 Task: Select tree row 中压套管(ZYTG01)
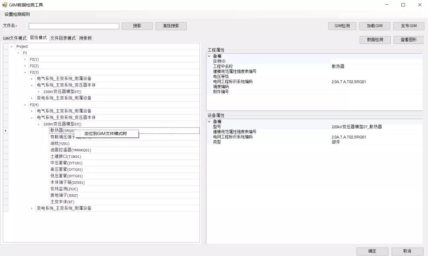point(124,163)
